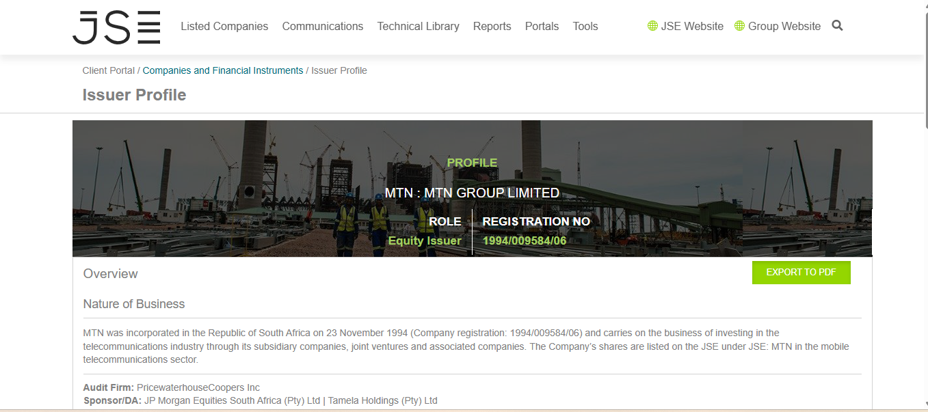Click the Overview heading
The height and width of the screenshot is (412, 928).
tap(111, 274)
